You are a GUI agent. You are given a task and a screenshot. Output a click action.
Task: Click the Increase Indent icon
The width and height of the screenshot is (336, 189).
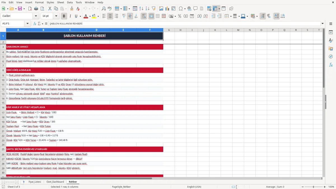click(213, 16)
